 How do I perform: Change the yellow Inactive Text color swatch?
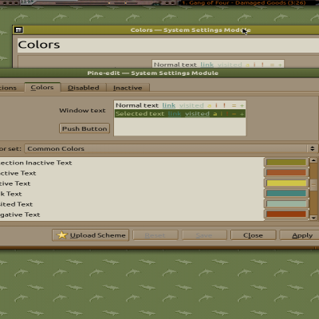[x=286, y=183]
